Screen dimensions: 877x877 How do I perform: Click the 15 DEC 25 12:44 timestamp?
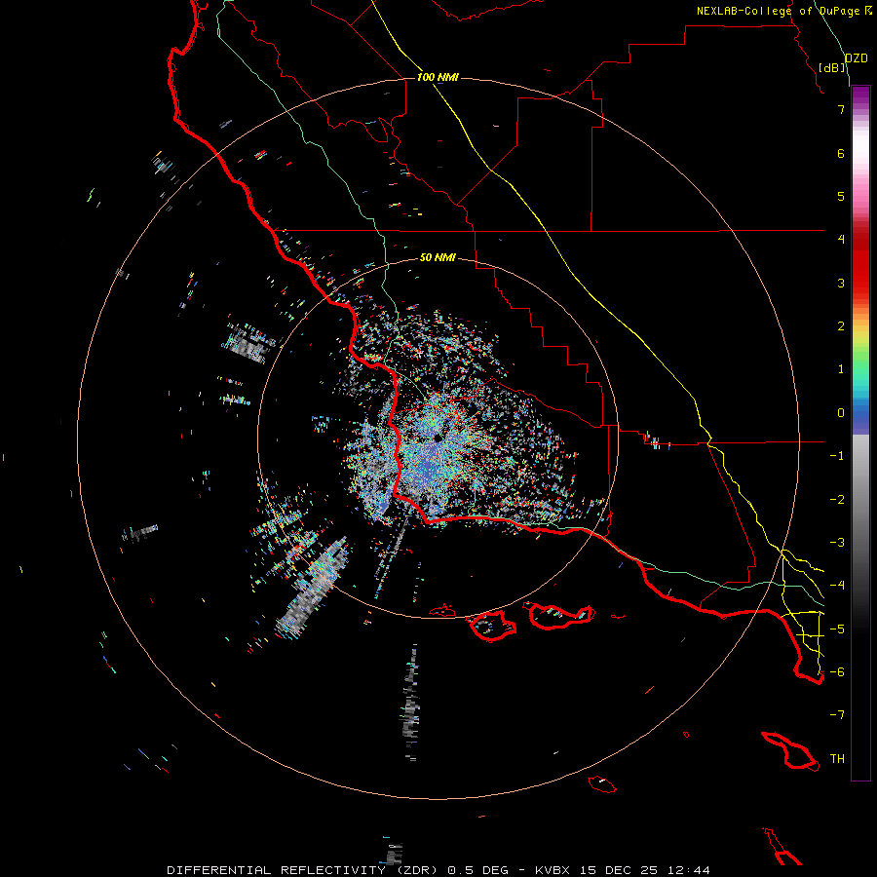pos(644,870)
